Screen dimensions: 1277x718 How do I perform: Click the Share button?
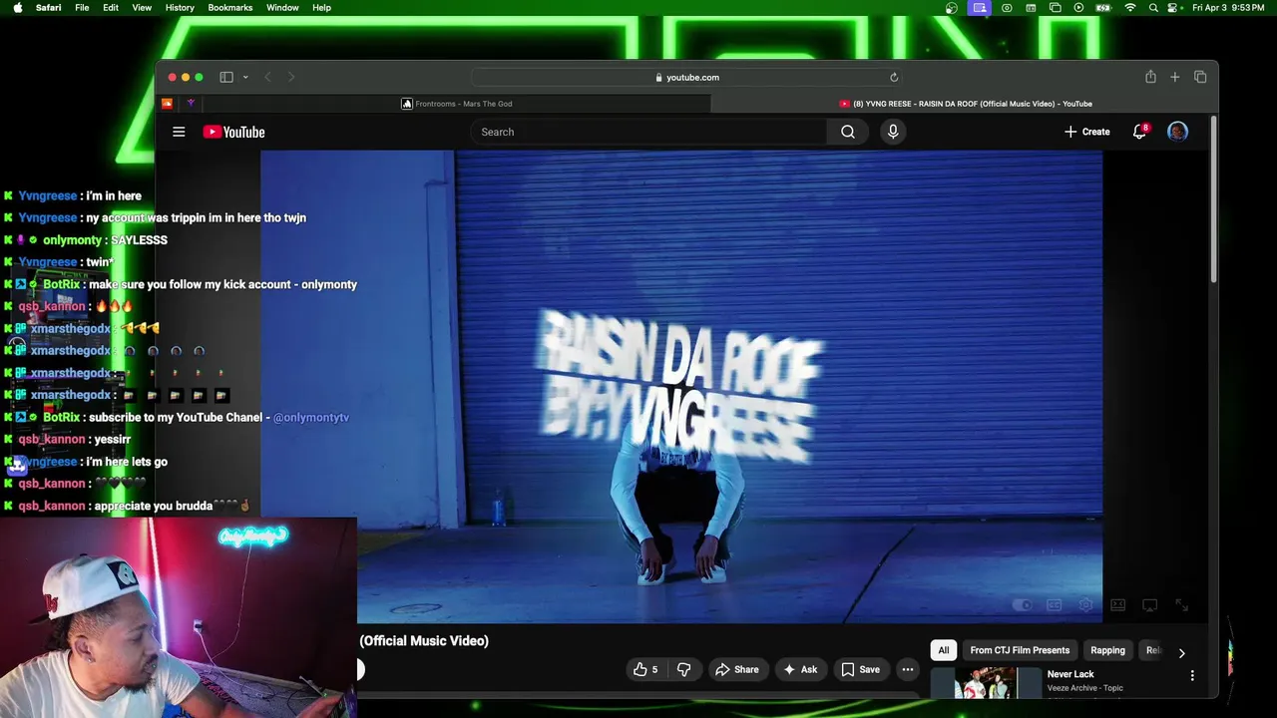[736, 669]
